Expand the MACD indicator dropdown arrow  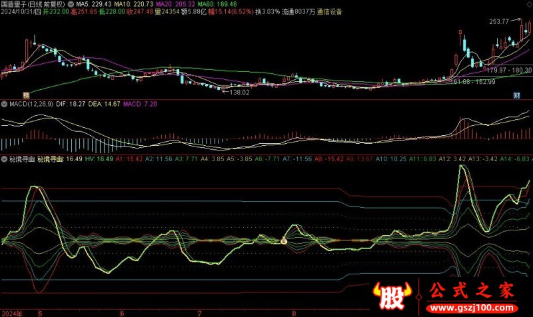click(x=3, y=105)
